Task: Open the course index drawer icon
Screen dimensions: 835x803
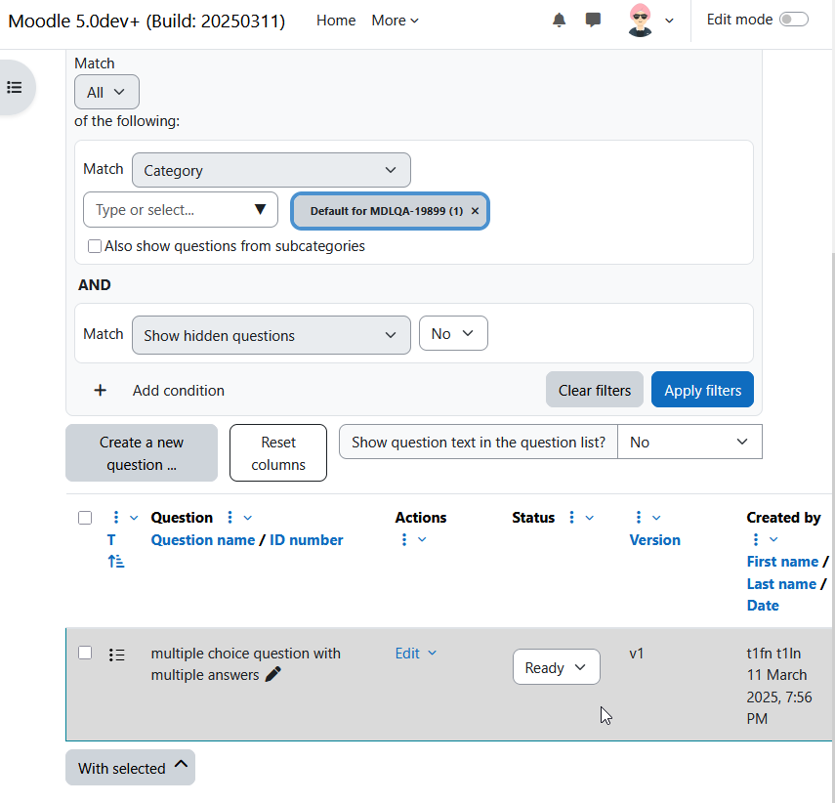Action: (x=15, y=87)
